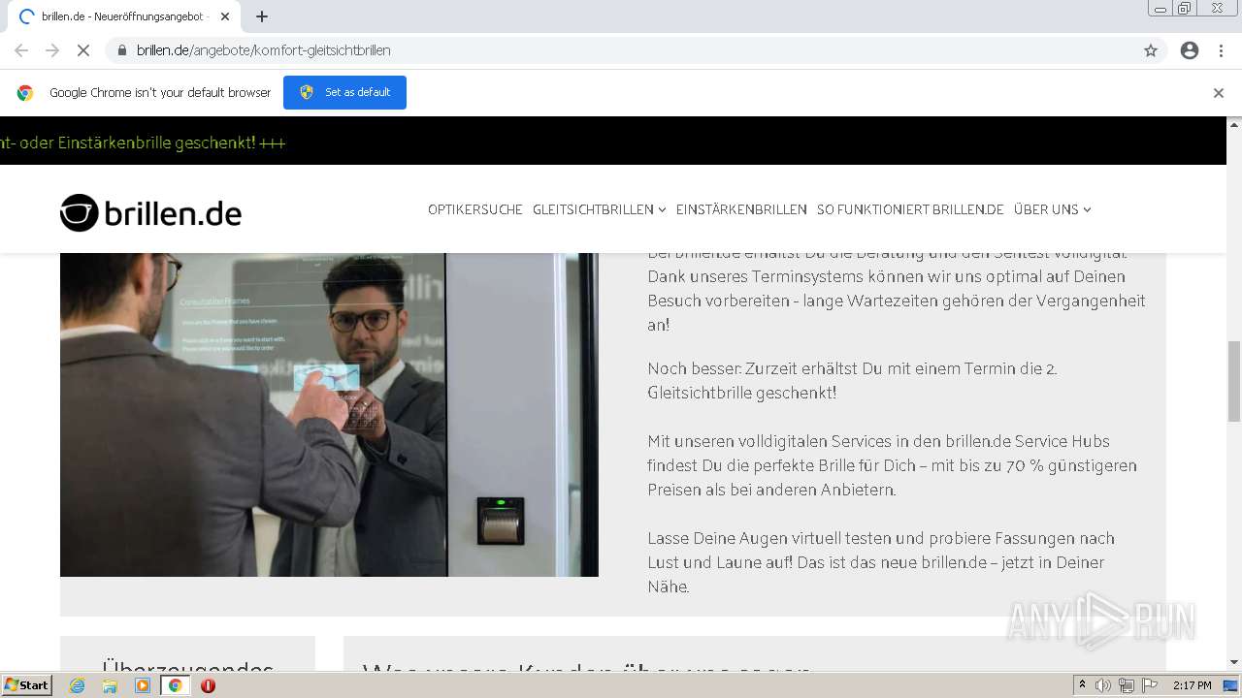Image resolution: width=1242 pixels, height=698 pixels.
Task: View site info via the lock icon
Action: point(121,50)
